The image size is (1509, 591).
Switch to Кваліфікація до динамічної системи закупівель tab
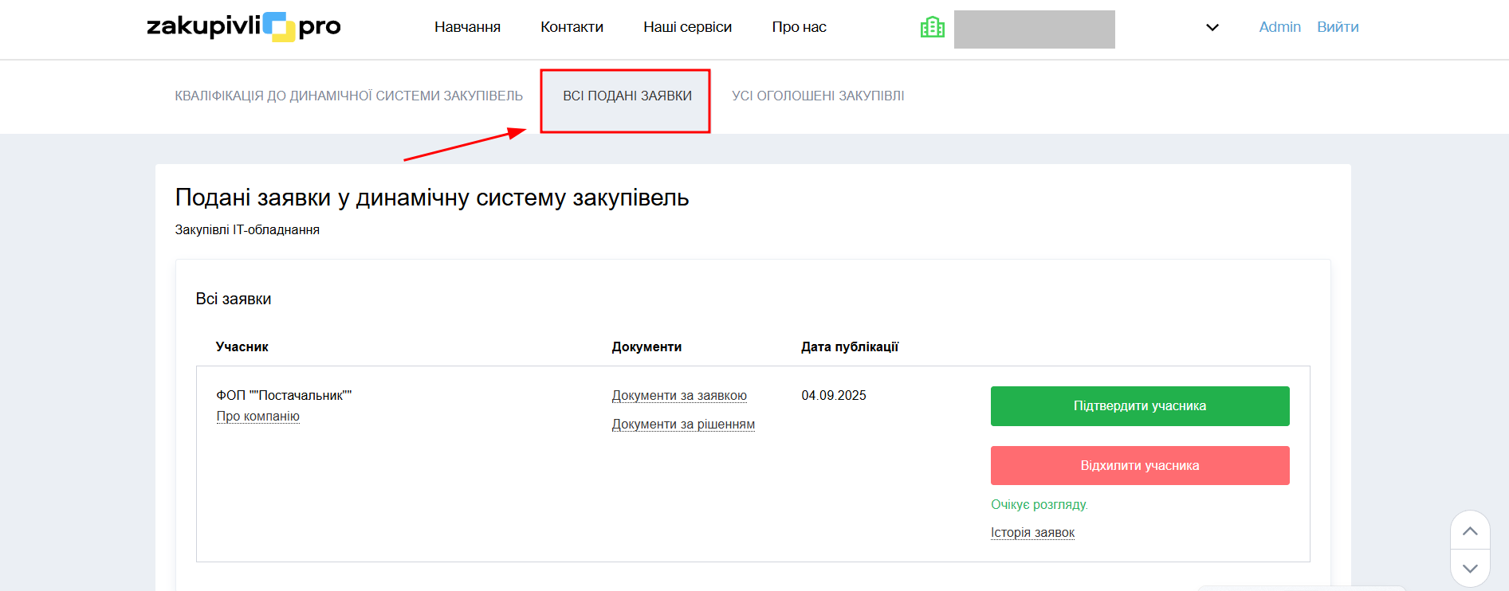348,96
